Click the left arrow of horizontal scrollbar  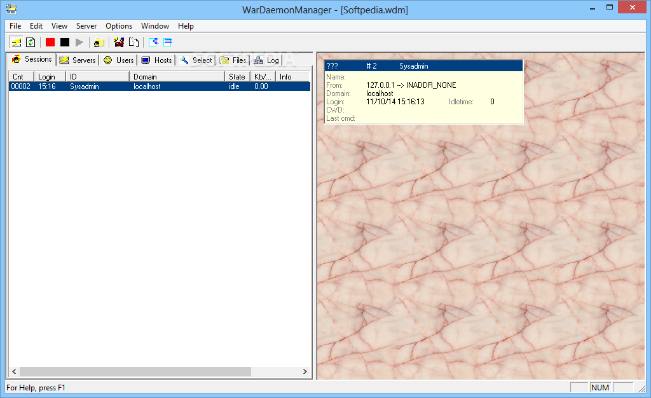[x=14, y=371]
